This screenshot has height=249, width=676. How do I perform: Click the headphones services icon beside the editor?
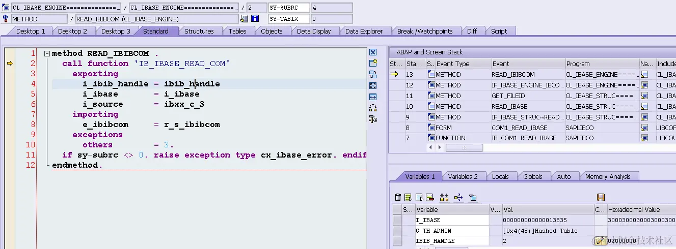pos(372,108)
